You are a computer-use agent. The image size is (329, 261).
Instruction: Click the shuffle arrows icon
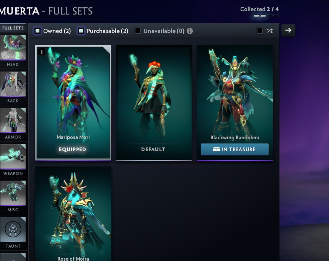(x=270, y=31)
